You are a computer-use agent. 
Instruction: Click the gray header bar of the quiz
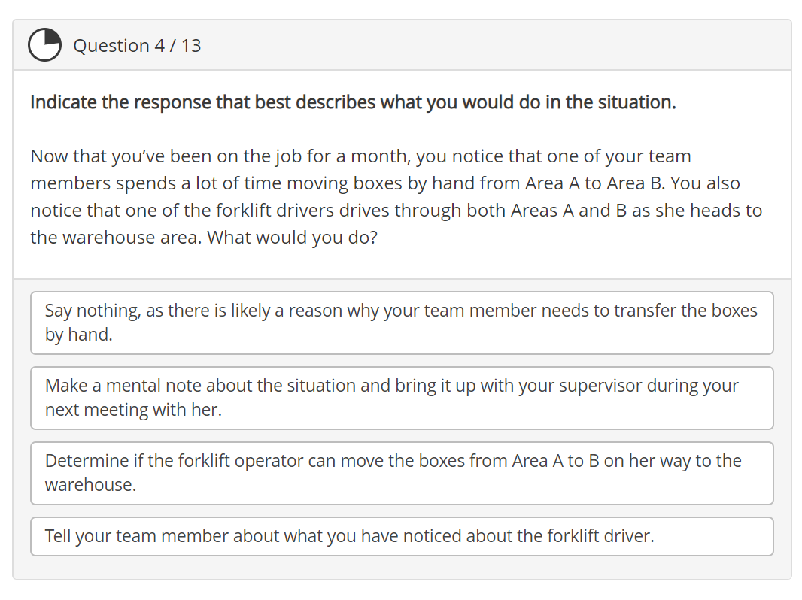(489, 44)
